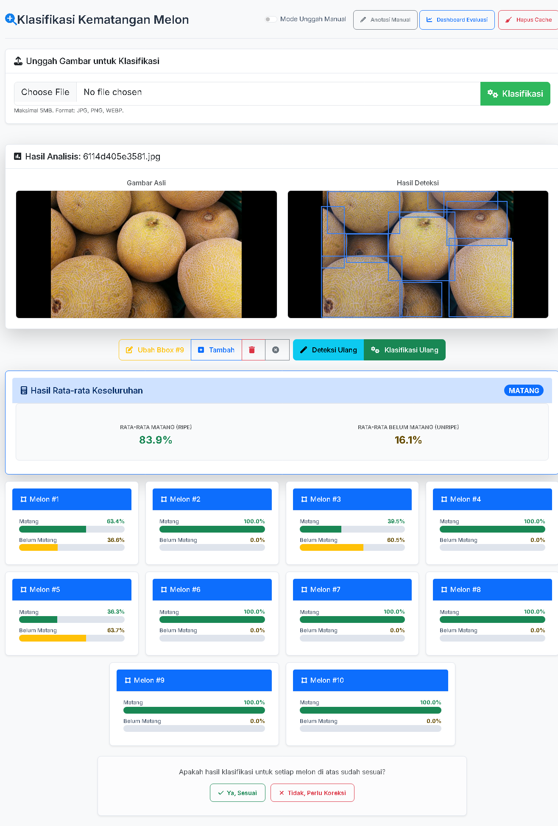Click green Klasifikasi button

[x=515, y=94]
